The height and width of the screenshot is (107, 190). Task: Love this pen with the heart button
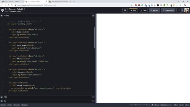(x=125, y=10)
